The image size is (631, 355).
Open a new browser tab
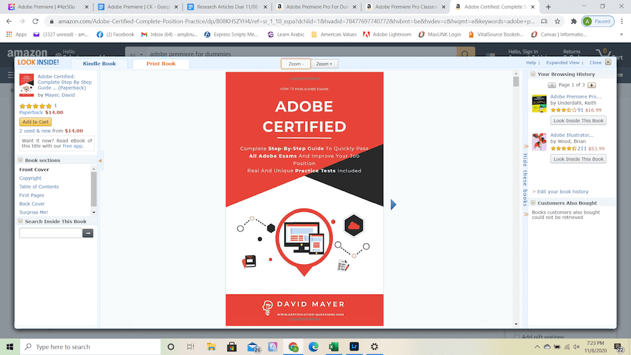548,7
